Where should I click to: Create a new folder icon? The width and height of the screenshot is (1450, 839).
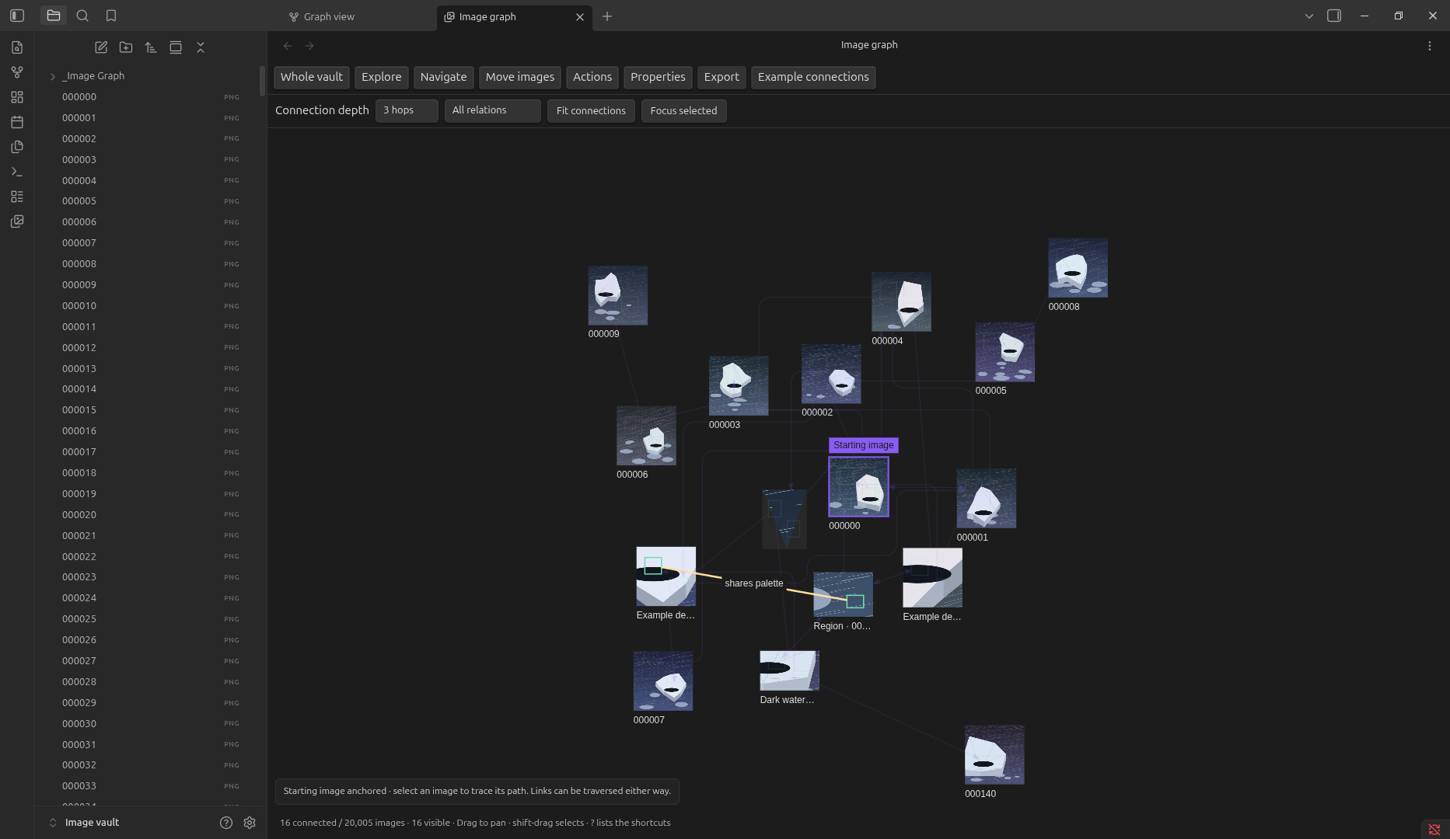point(126,47)
